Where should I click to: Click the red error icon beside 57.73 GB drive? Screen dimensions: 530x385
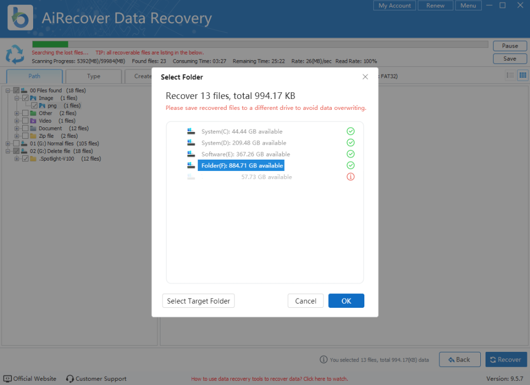(x=350, y=176)
